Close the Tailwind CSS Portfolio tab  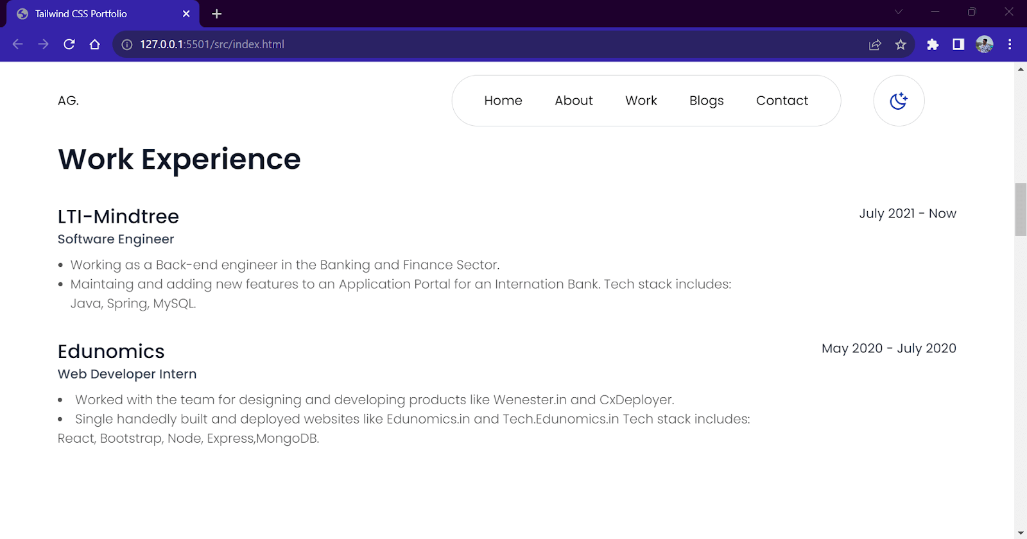point(186,13)
